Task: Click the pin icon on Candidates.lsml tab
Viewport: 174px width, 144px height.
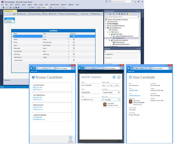Action: coord(14,11)
